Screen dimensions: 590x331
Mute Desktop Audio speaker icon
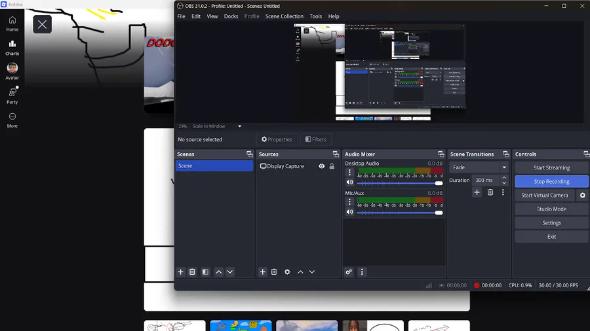(349, 182)
